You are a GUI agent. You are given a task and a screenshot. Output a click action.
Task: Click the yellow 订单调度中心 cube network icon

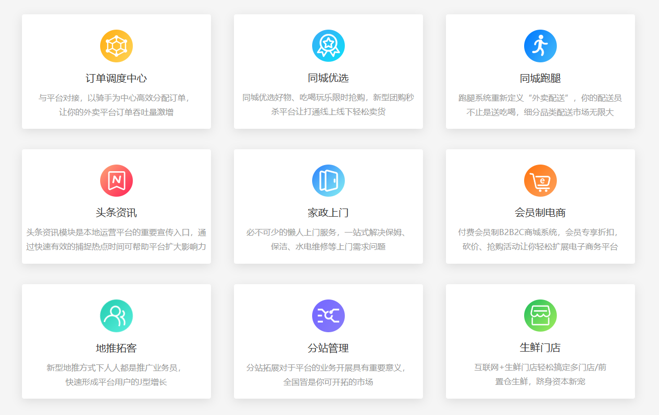pos(116,46)
